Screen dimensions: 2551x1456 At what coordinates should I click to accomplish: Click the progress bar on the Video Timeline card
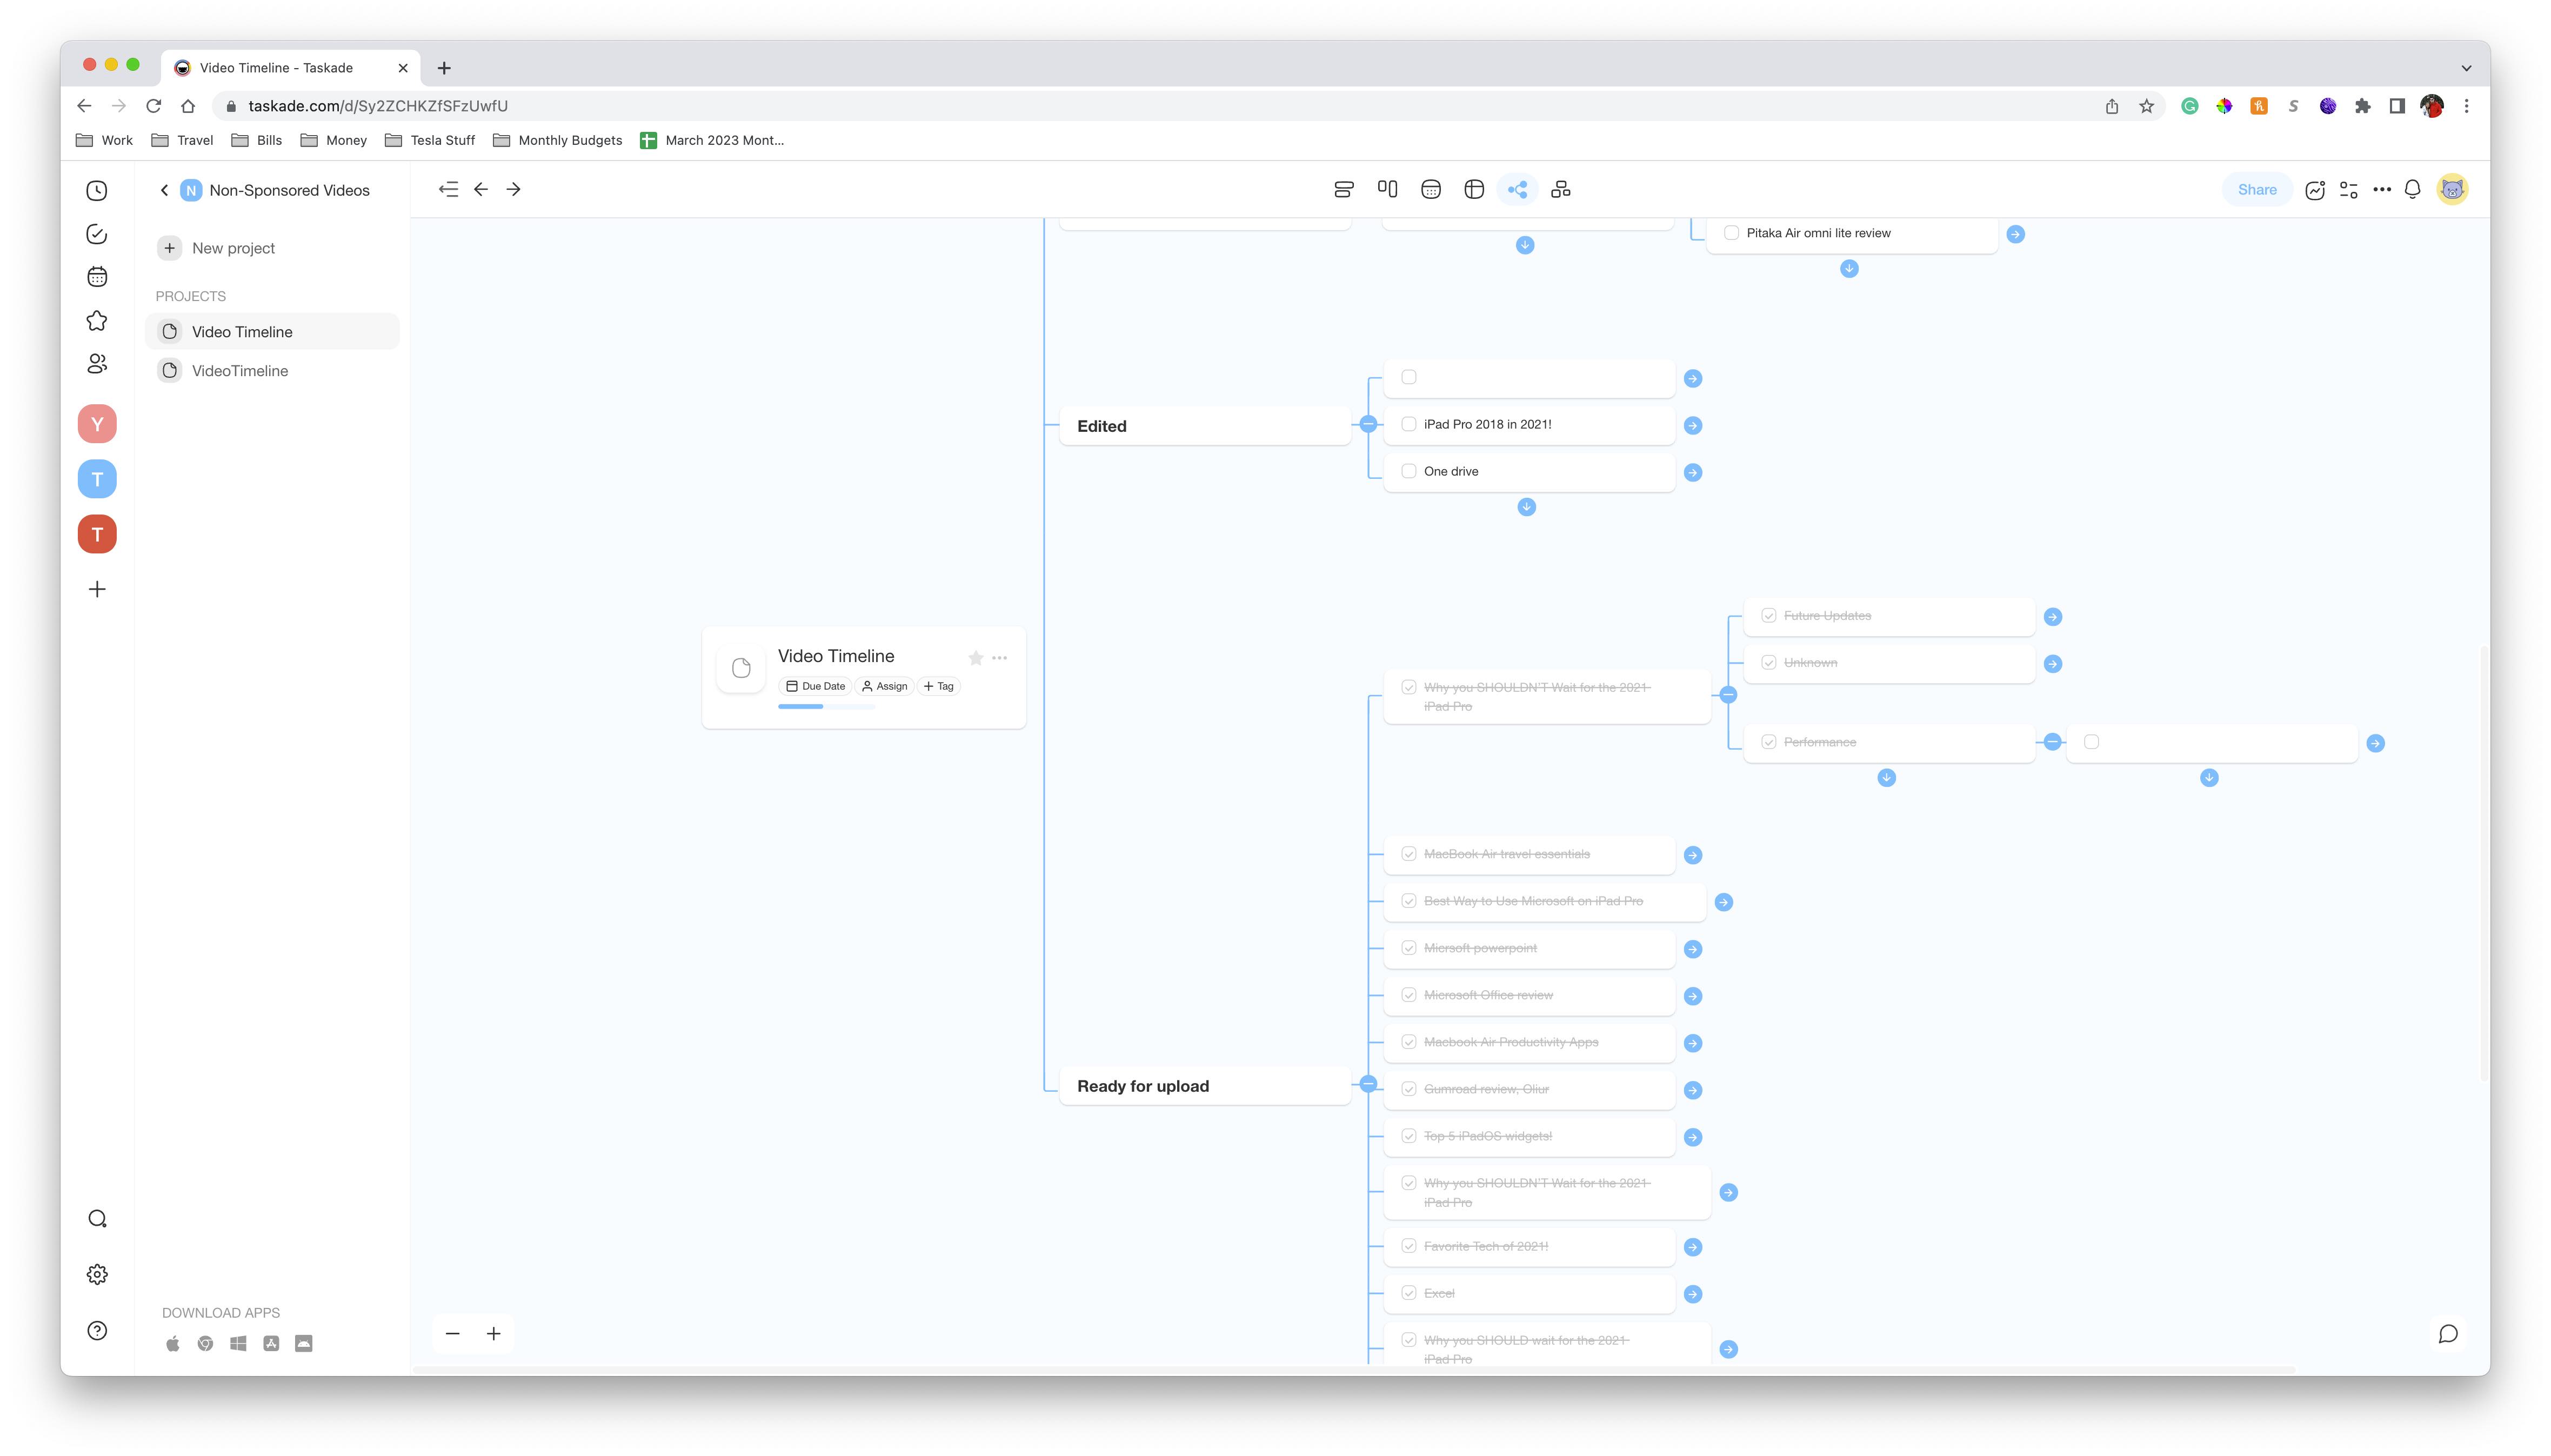pos(826,707)
